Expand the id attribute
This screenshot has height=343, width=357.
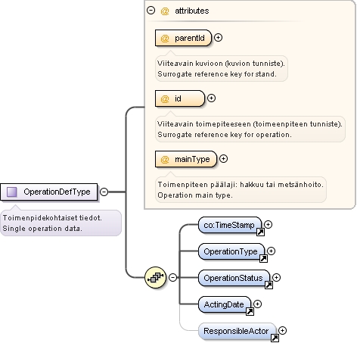coord(211,98)
